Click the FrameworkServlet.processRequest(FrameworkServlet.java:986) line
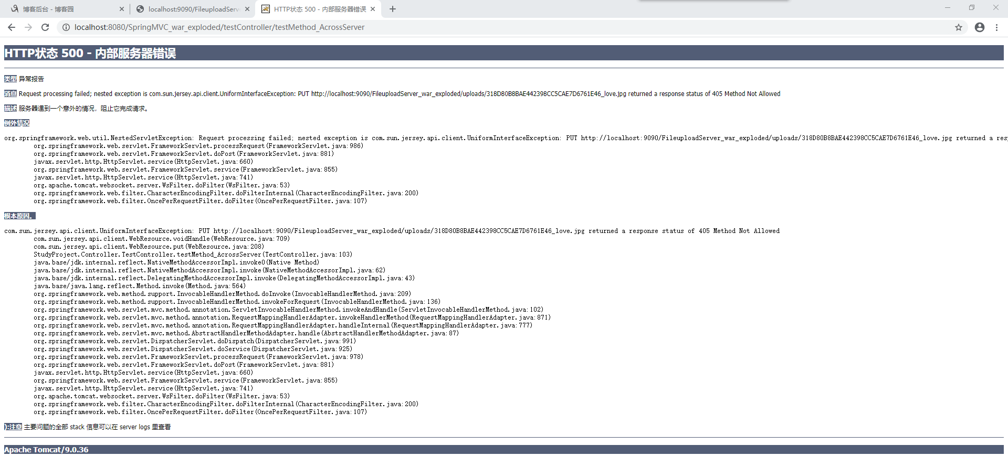Image resolution: width=1008 pixels, height=456 pixels. tap(198, 146)
